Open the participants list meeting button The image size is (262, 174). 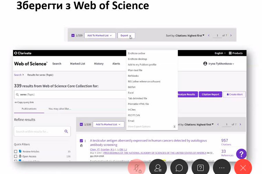coord(158,167)
